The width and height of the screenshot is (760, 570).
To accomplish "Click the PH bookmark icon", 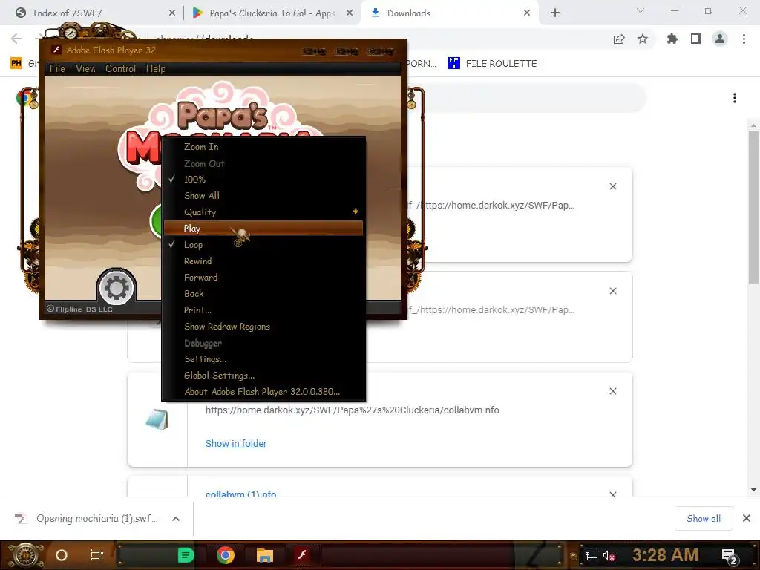I will (x=16, y=63).
